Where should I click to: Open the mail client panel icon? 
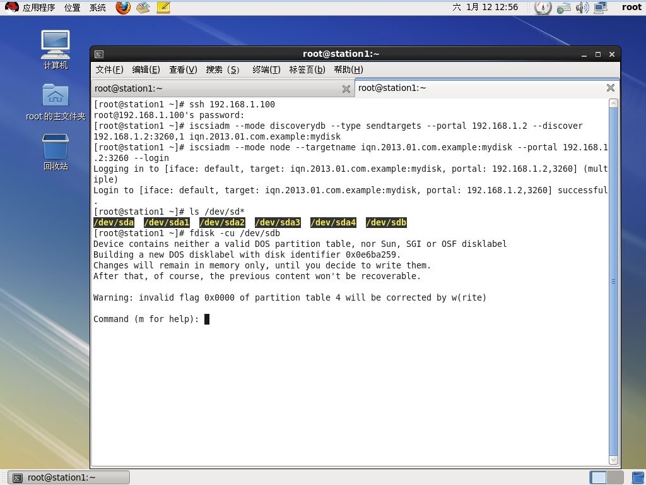click(143, 8)
